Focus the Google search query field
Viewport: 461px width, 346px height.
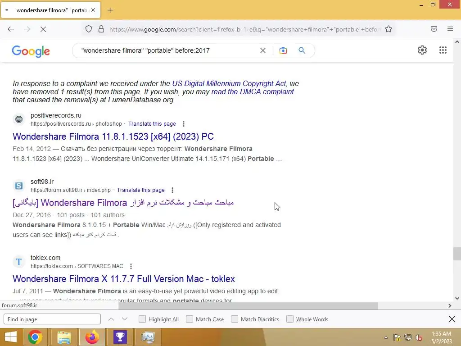point(167,50)
